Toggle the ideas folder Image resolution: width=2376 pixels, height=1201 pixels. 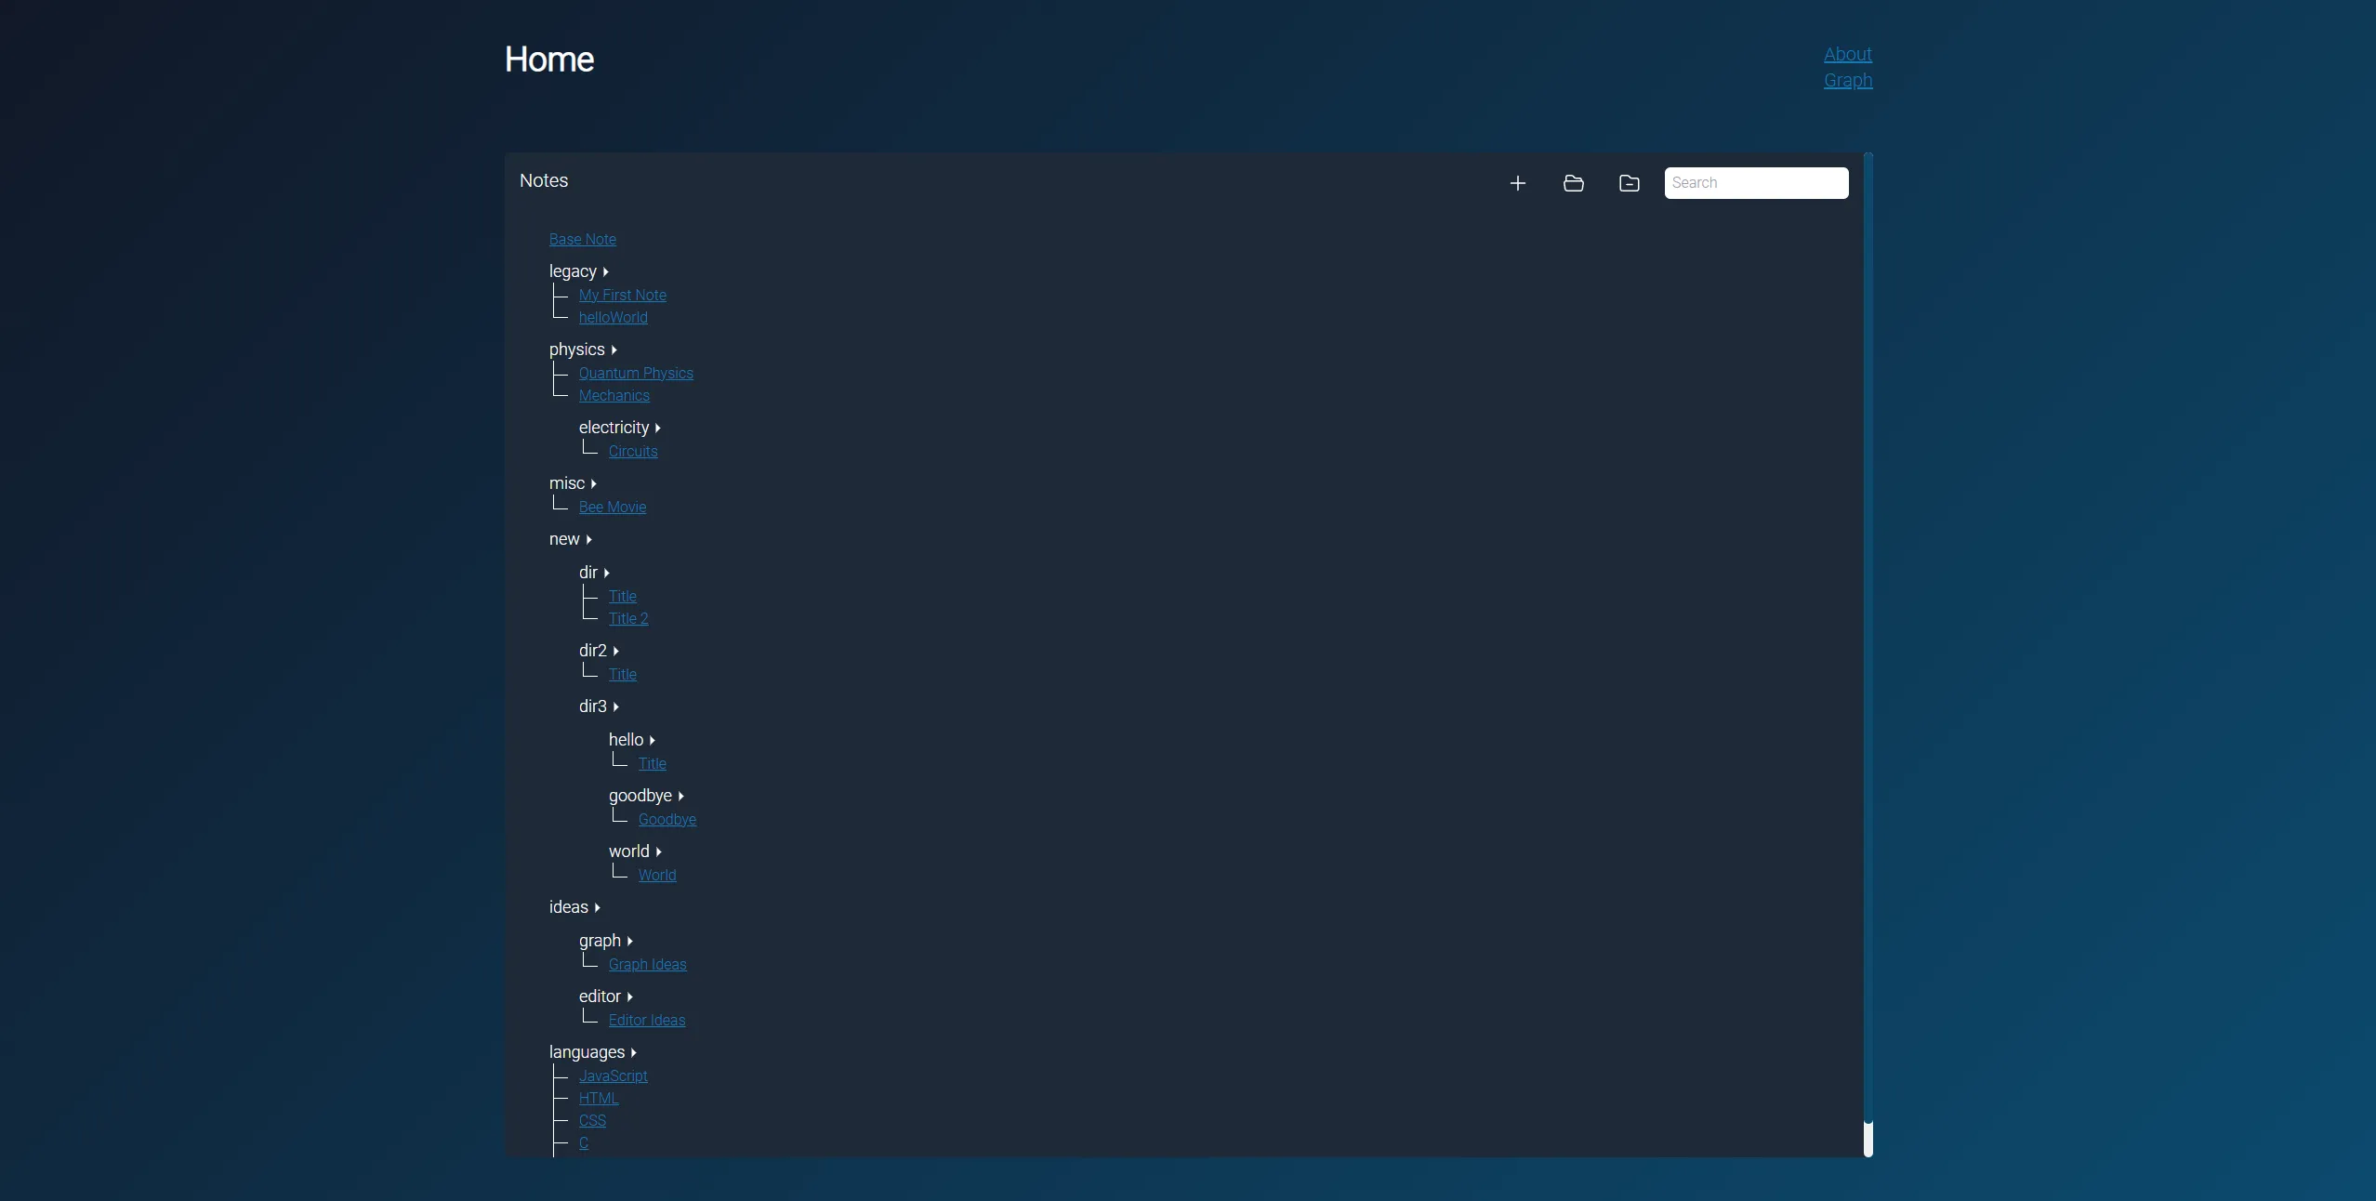tap(597, 907)
